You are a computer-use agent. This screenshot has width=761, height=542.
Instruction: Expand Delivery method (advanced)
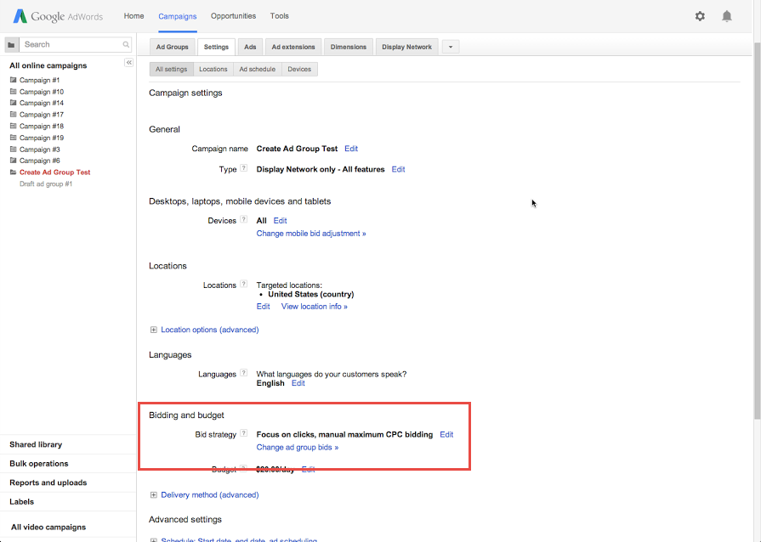click(x=209, y=494)
